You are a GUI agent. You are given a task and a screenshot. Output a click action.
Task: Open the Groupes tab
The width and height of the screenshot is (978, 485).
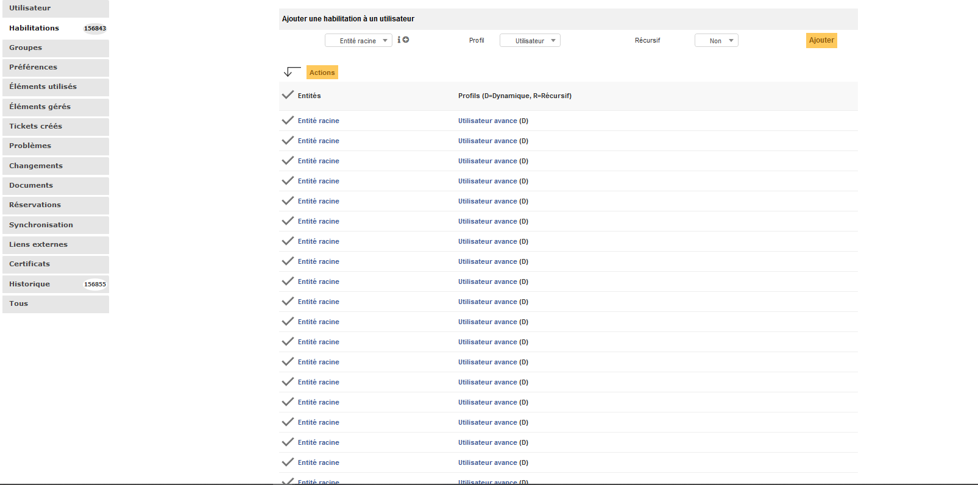(x=55, y=48)
